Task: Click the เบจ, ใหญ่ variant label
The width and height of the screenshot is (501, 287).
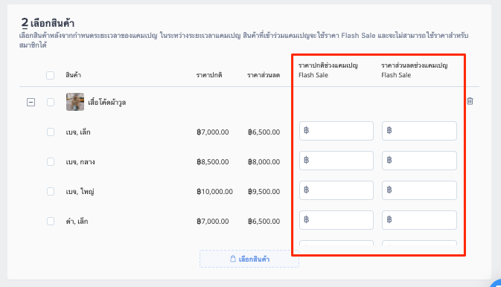Action: 80,192
